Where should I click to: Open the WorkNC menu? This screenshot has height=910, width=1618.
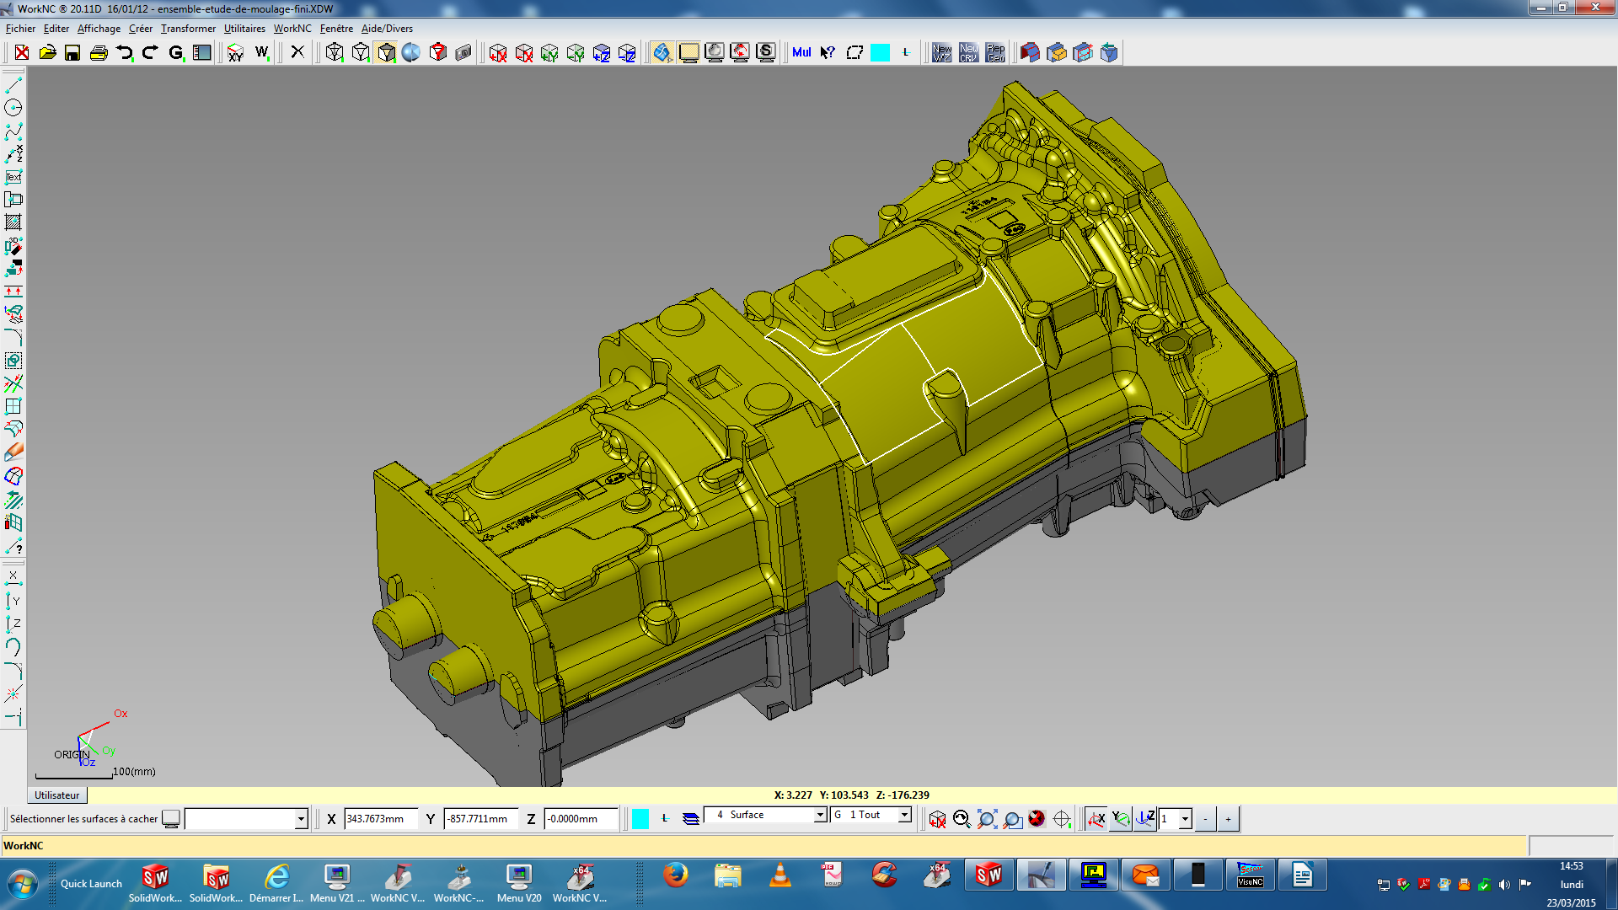pyautogui.click(x=292, y=29)
